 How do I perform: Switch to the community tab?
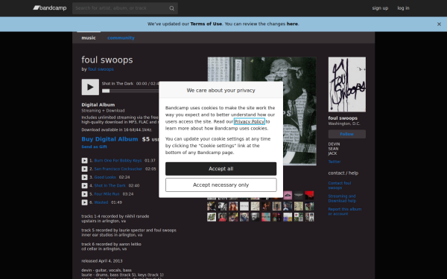pyautogui.click(x=121, y=38)
